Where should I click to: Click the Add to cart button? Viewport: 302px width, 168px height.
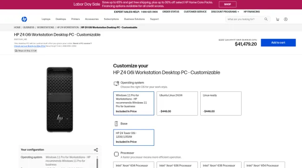point(278,43)
